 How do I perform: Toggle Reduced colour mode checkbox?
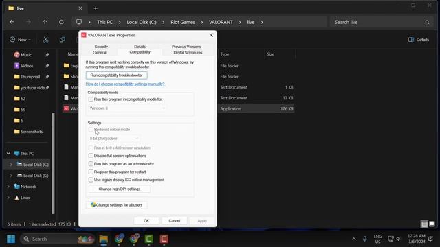[x=91, y=130]
